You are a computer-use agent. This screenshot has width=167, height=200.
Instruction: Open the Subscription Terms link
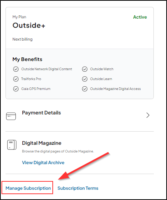[x=78, y=188]
